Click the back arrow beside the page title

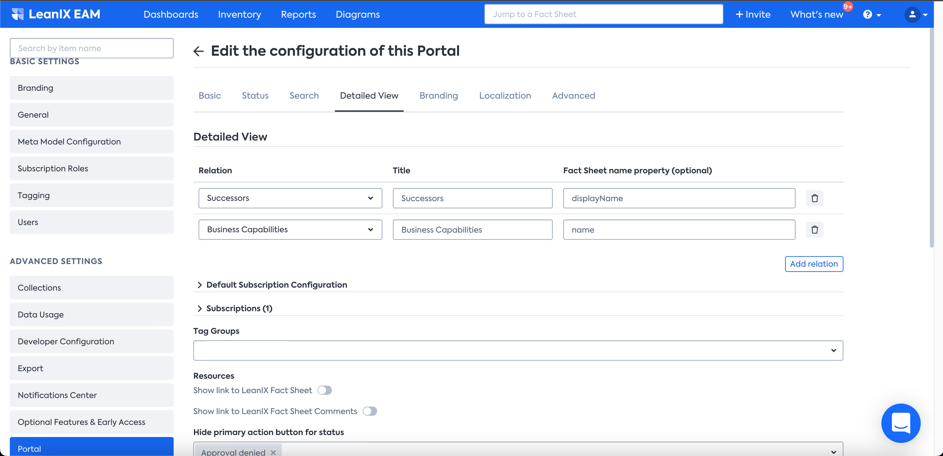pos(199,51)
